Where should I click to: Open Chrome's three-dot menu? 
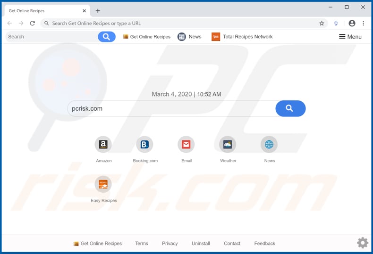pyautogui.click(x=363, y=23)
